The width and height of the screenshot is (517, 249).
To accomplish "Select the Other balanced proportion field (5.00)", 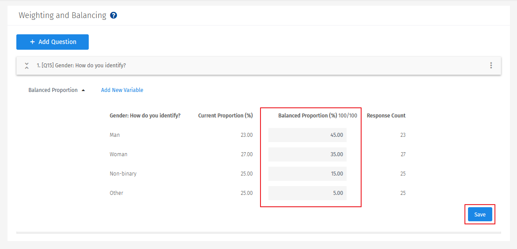I will 307,193.
